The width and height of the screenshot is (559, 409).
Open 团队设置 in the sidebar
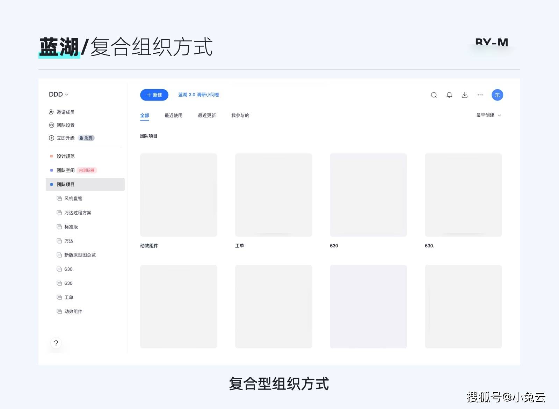click(x=66, y=125)
